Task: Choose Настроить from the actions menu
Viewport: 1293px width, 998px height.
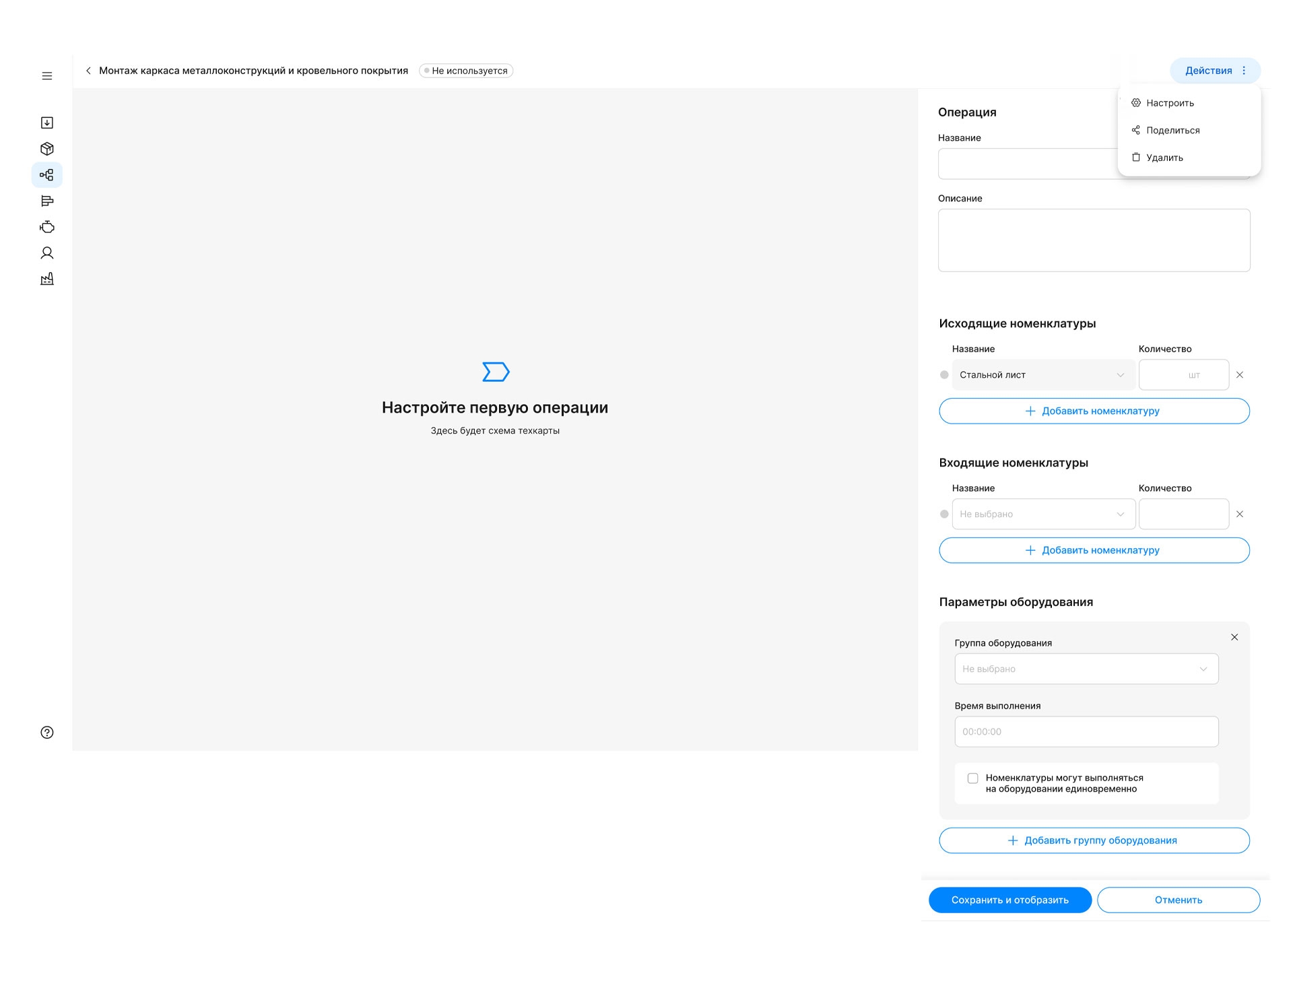Action: coord(1170,103)
